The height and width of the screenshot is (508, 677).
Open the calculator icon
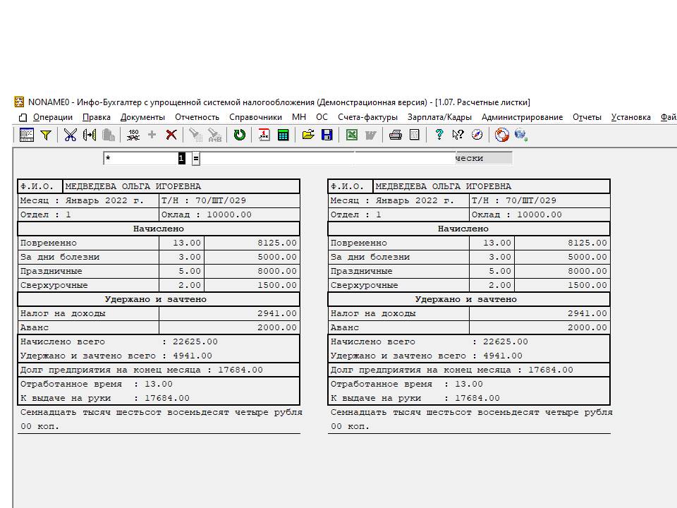click(x=283, y=135)
